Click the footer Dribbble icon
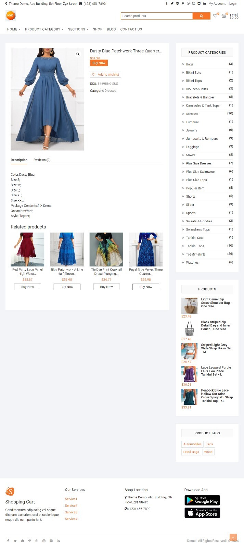Viewport: 244px width, 548px height. click(37, 541)
